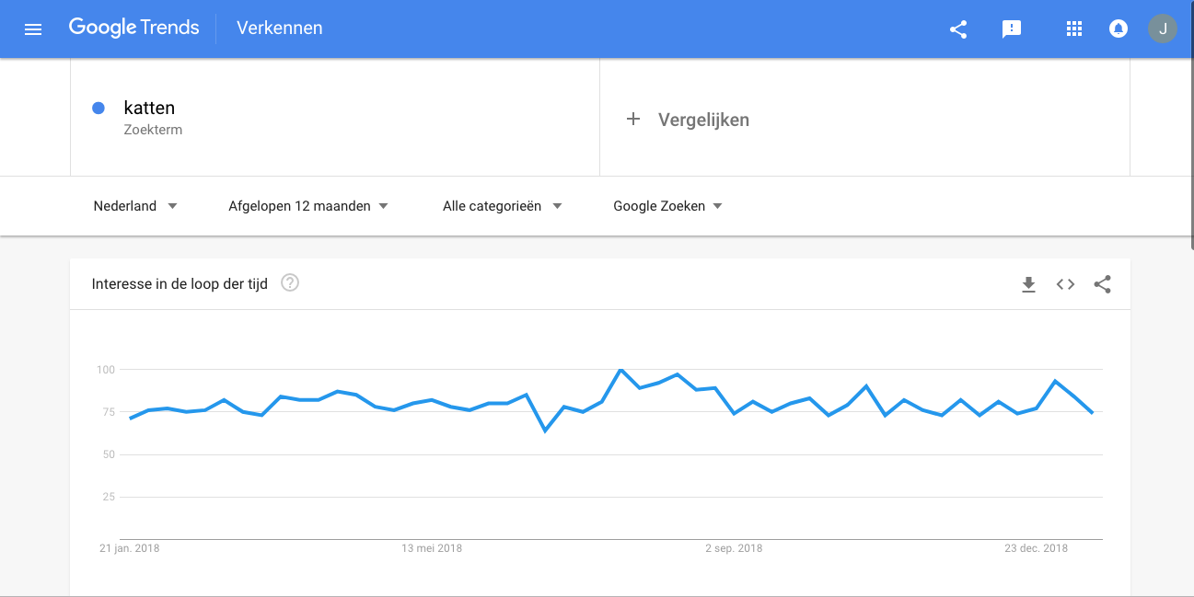Viewport: 1194px width, 597px height.
Task: Share the interest over time chart
Action: [1102, 284]
